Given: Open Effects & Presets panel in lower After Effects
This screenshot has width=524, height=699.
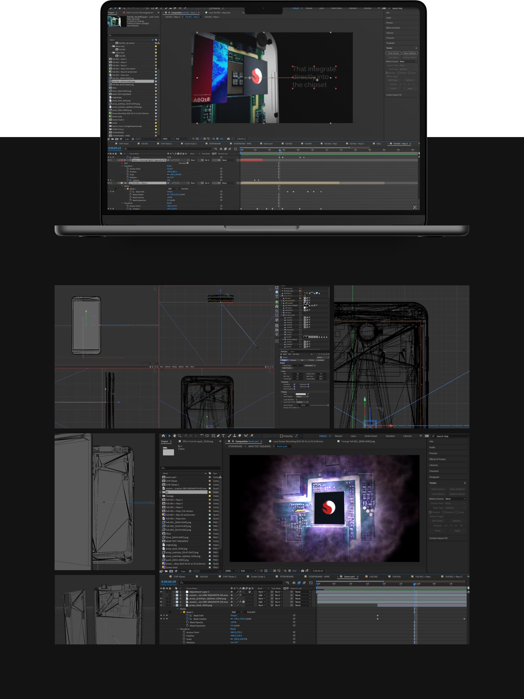Looking at the screenshot, I should [x=437, y=460].
